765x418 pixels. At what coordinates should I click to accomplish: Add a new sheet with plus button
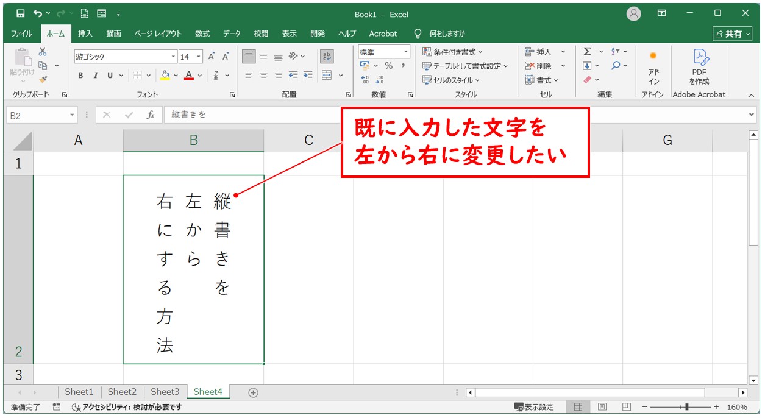pos(254,392)
